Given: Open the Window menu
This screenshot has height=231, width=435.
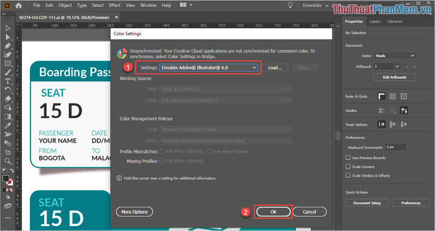Looking at the screenshot, I should point(149,5).
